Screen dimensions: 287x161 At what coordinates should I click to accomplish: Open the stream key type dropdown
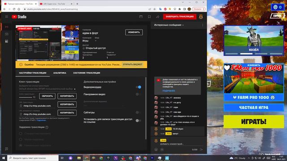(x=48, y=89)
